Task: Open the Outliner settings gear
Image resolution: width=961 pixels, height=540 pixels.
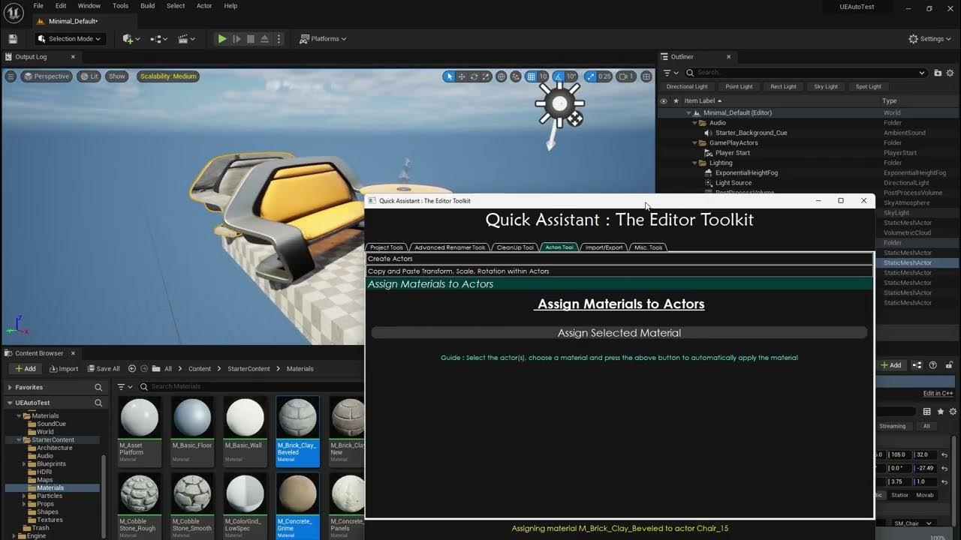Action: (x=951, y=73)
